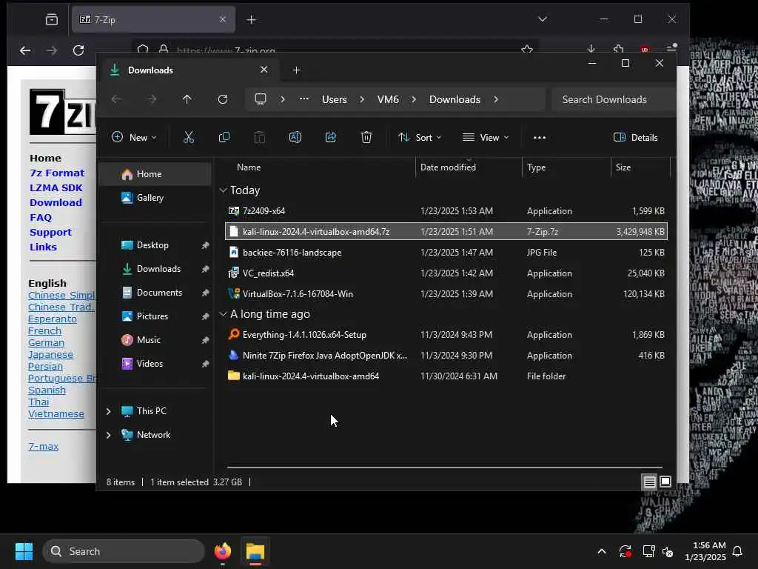
Task: Click the Share icon in Explorer toolbar
Action: [331, 137]
